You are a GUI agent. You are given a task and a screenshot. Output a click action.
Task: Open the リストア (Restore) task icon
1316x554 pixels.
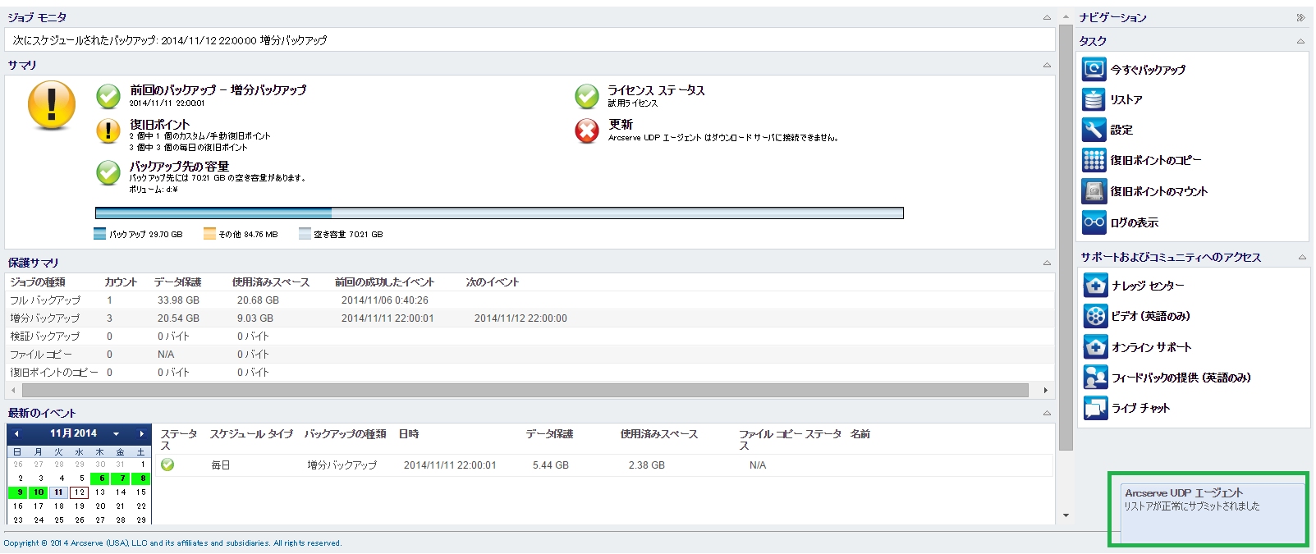pyautogui.click(x=1094, y=99)
